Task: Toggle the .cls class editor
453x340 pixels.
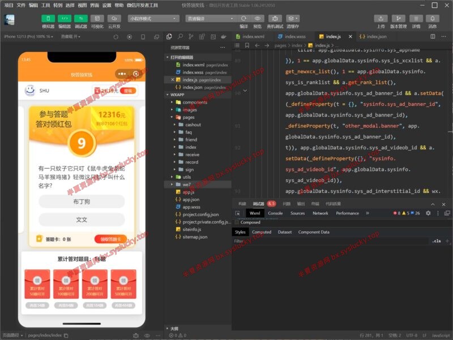Action: [436, 241]
